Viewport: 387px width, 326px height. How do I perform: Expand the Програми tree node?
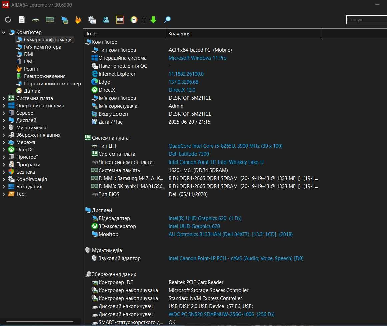tap(3, 165)
